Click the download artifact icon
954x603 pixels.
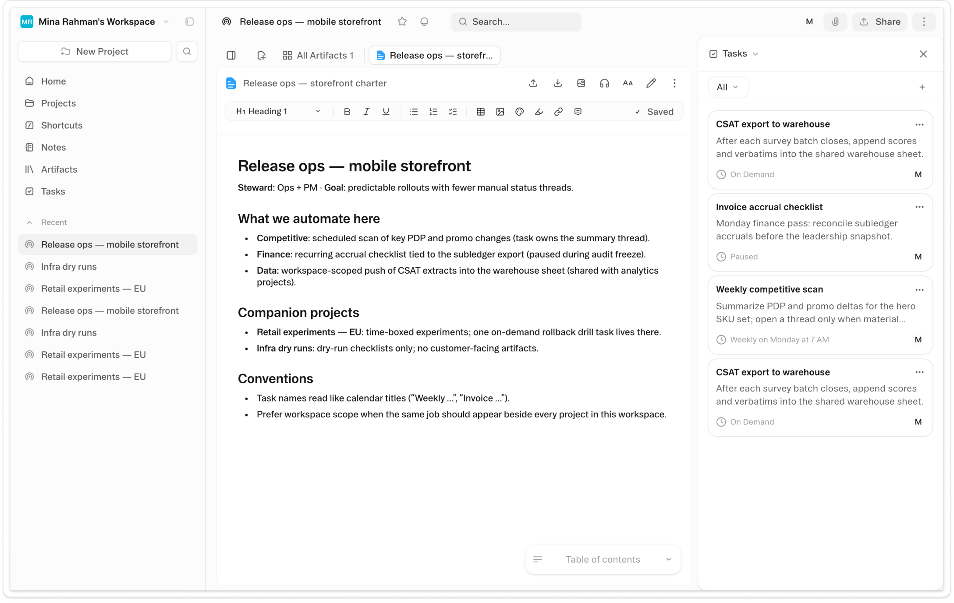(557, 83)
